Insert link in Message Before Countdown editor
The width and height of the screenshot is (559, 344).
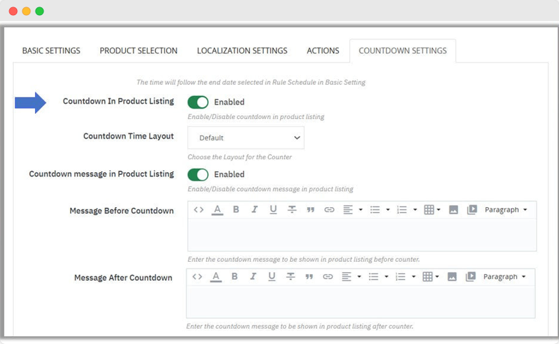pos(329,210)
